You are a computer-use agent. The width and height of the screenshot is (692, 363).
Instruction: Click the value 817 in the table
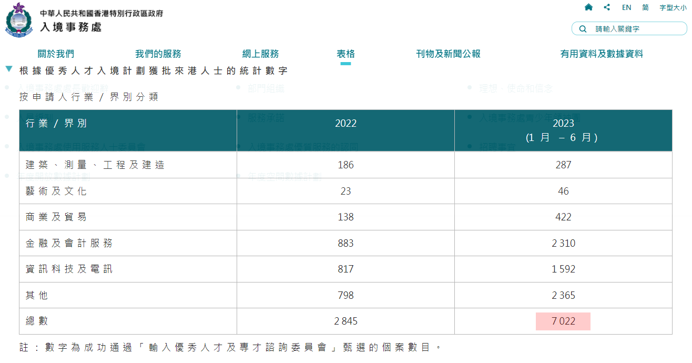pyautogui.click(x=345, y=269)
